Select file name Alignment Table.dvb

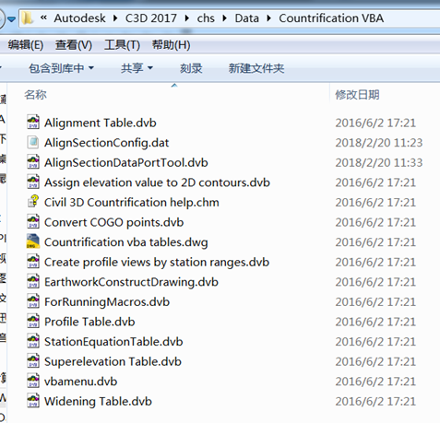[x=101, y=123]
